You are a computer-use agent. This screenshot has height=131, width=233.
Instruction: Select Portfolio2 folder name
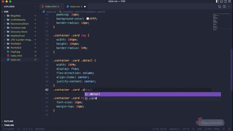click(x=16, y=48)
